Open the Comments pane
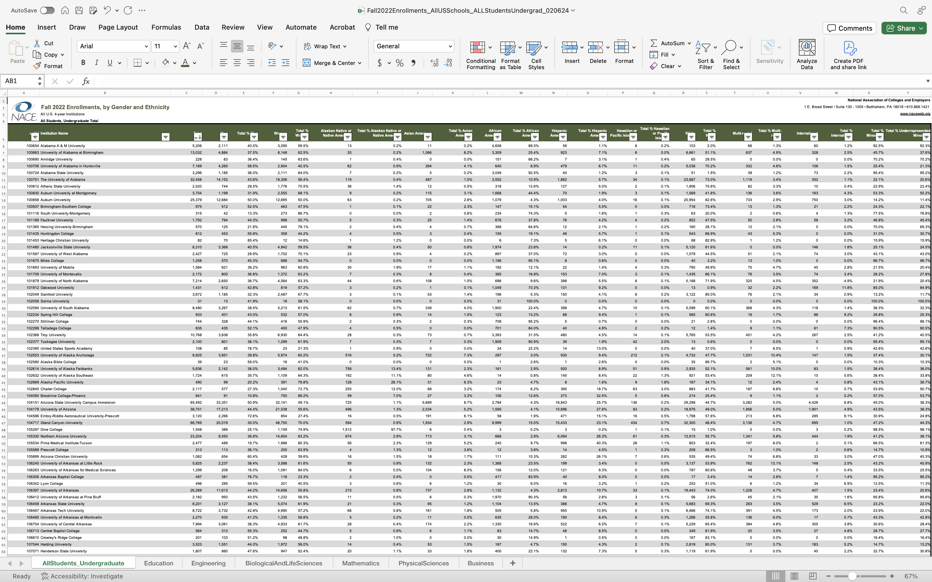 pyautogui.click(x=850, y=28)
